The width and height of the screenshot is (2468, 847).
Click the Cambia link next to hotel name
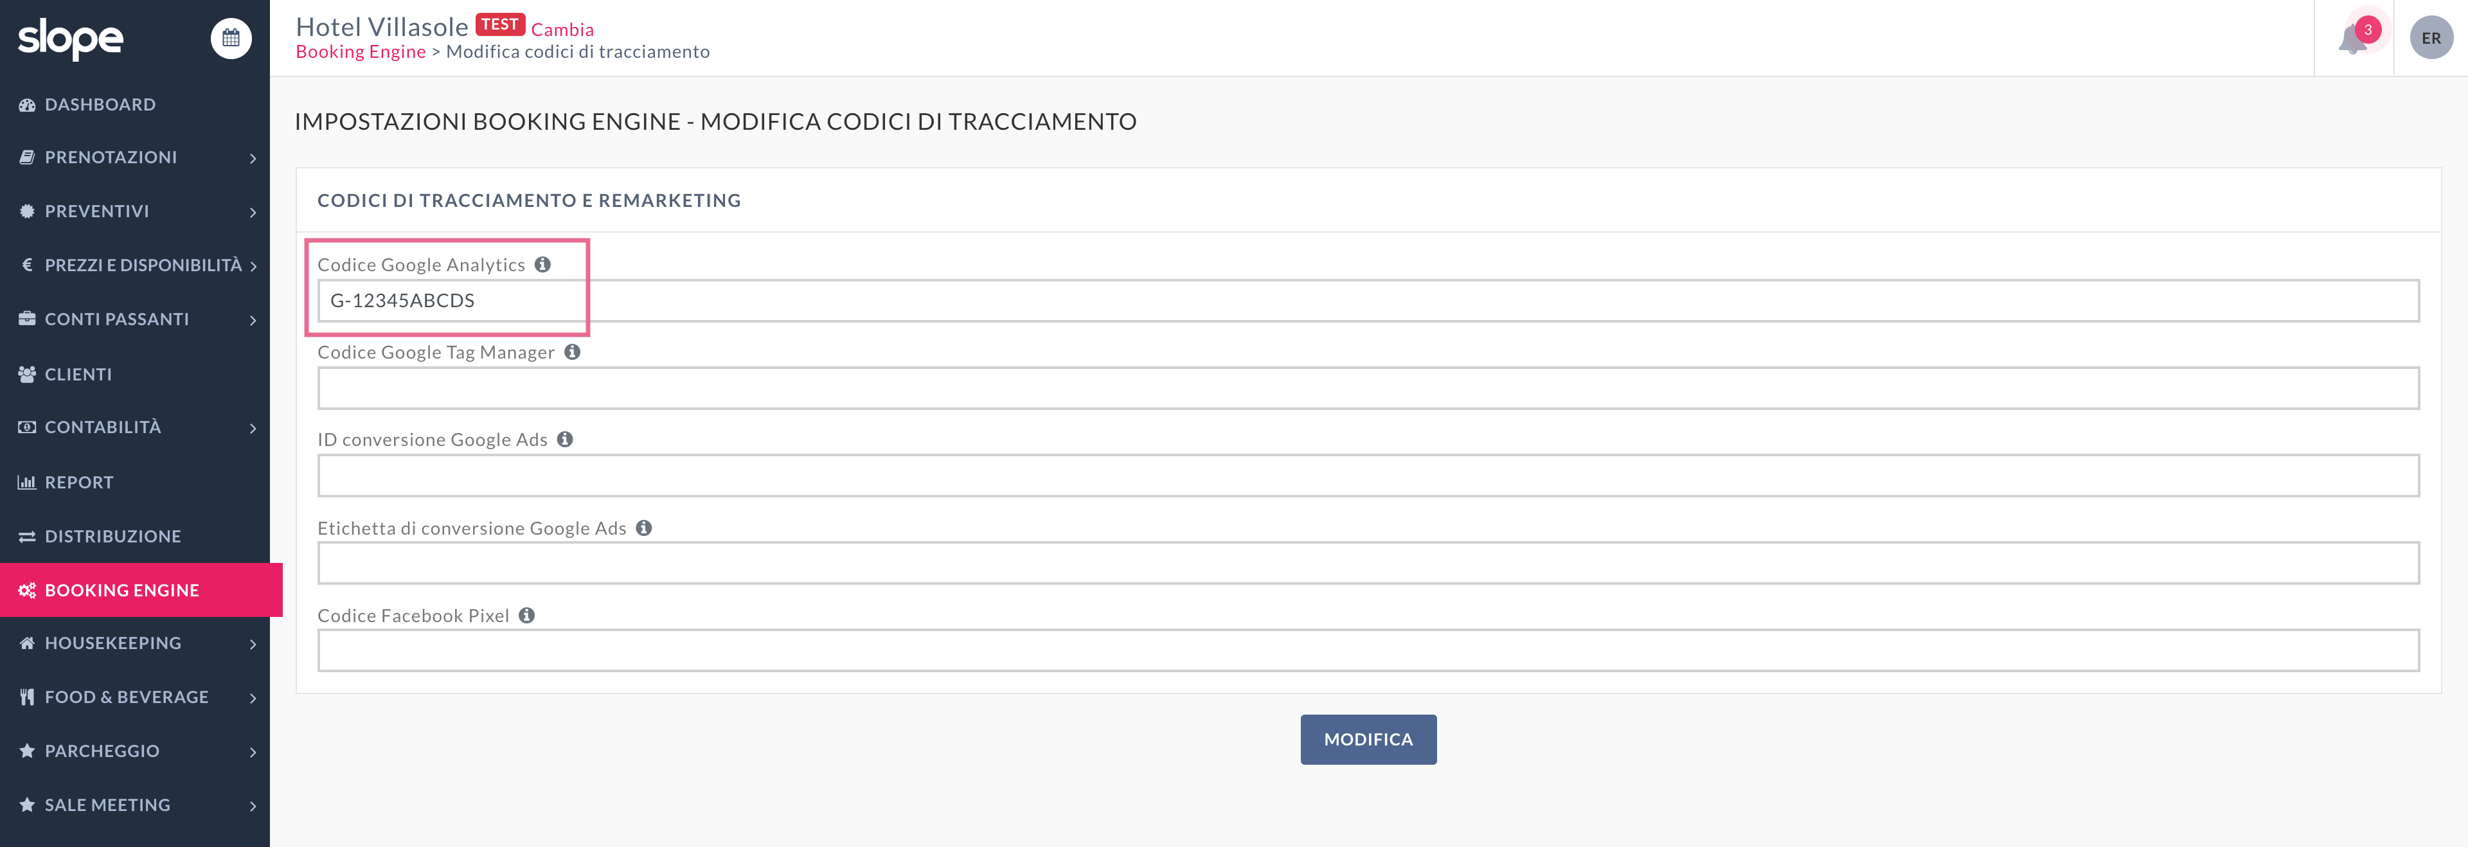[x=562, y=30]
